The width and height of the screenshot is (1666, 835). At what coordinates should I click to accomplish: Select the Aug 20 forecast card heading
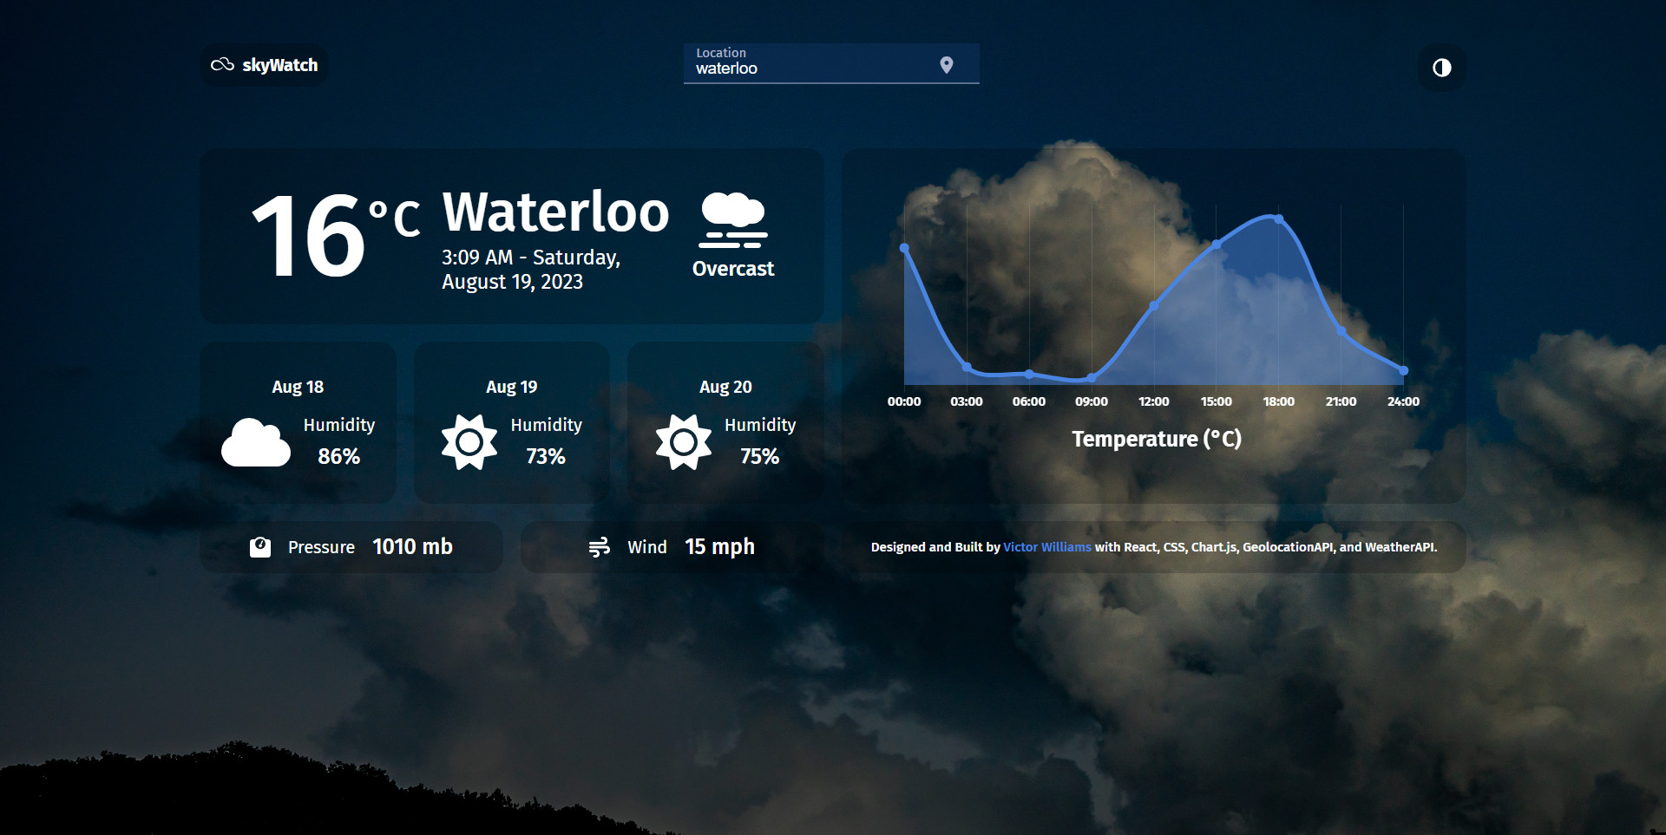coord(725,387)
